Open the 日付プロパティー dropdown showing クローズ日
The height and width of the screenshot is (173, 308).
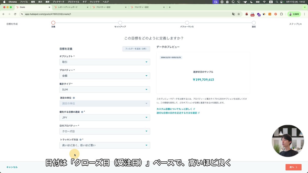point(104,131)
